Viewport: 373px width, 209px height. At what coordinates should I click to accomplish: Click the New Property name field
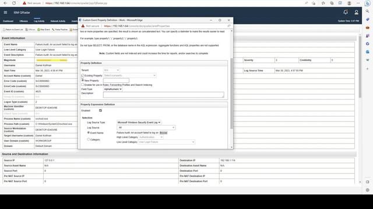[116, 81]
